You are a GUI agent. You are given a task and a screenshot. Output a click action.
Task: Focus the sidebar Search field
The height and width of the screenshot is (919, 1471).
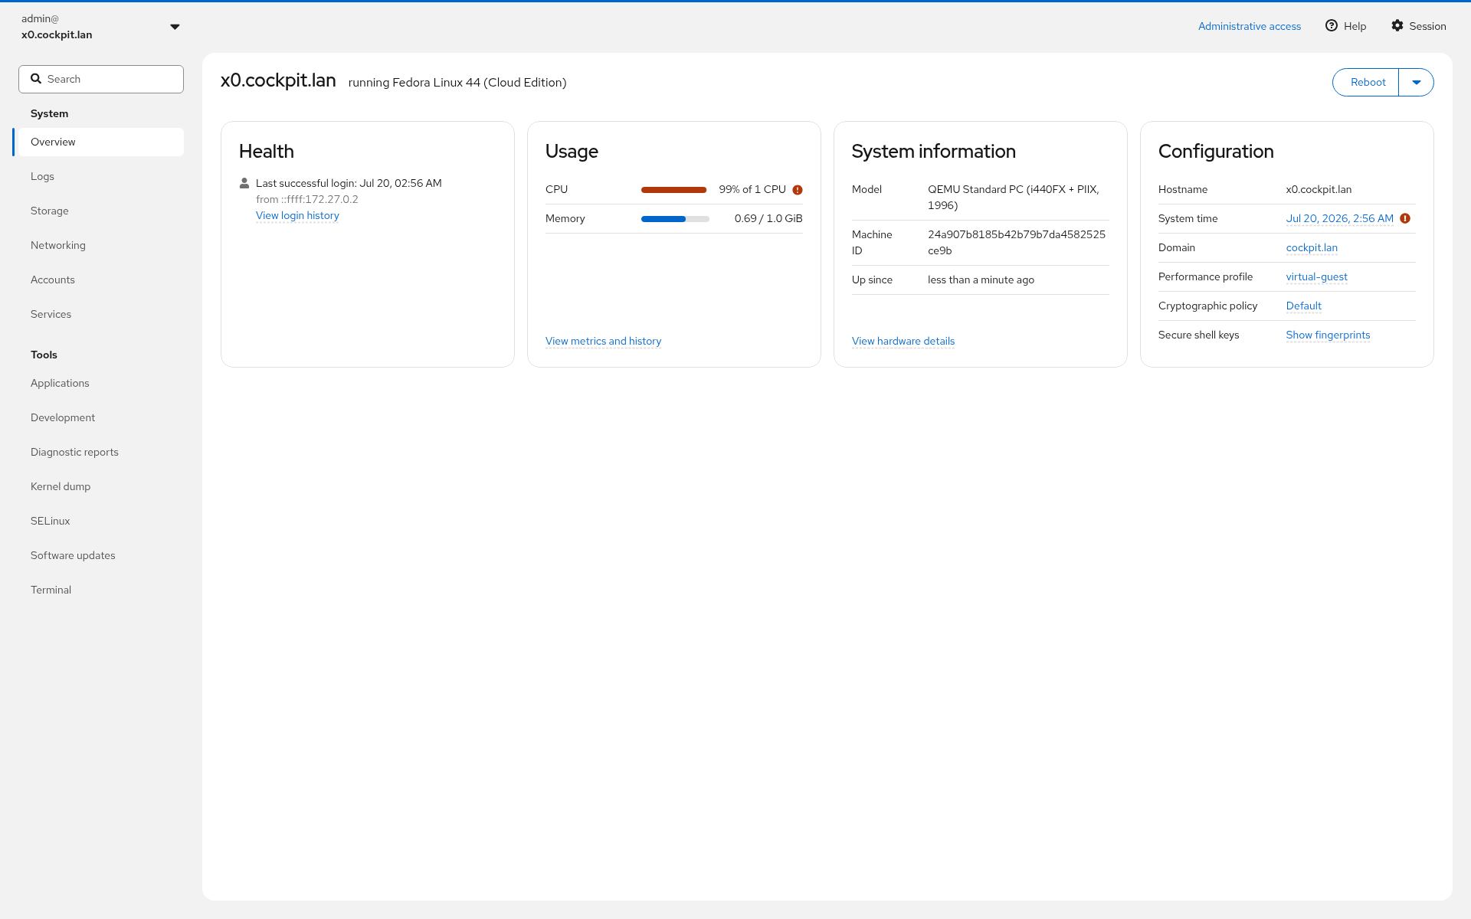101,79
